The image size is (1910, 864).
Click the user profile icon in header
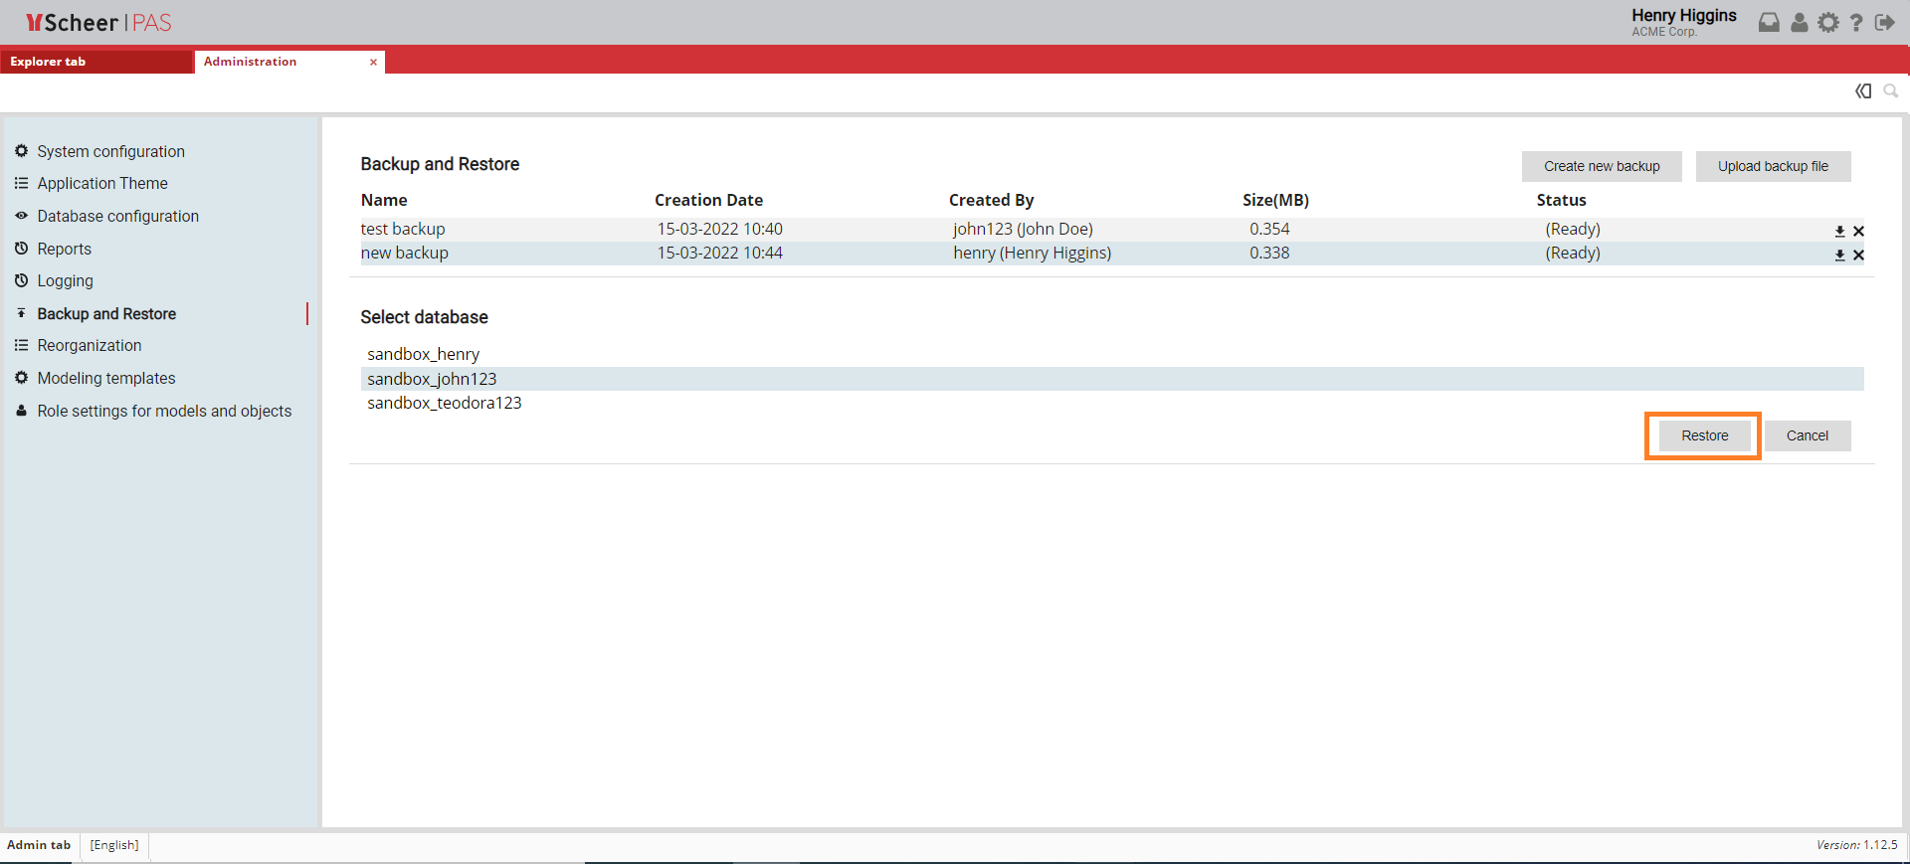(x=1799, y=23)
